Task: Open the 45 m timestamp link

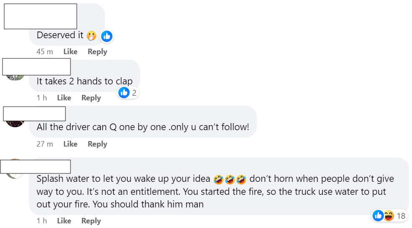Action: (x=44, y=52)
